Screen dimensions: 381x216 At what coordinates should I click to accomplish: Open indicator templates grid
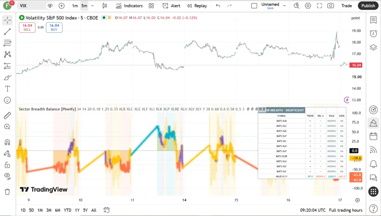[x=151, y=6]
